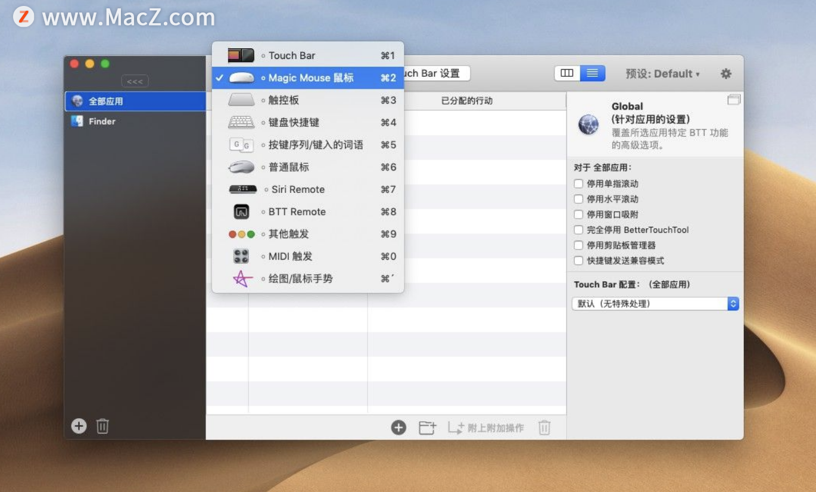Enable 停用窗口吸附 checkbox
Image resolution: width=816 pixels, height=492 pixels.
578,214
